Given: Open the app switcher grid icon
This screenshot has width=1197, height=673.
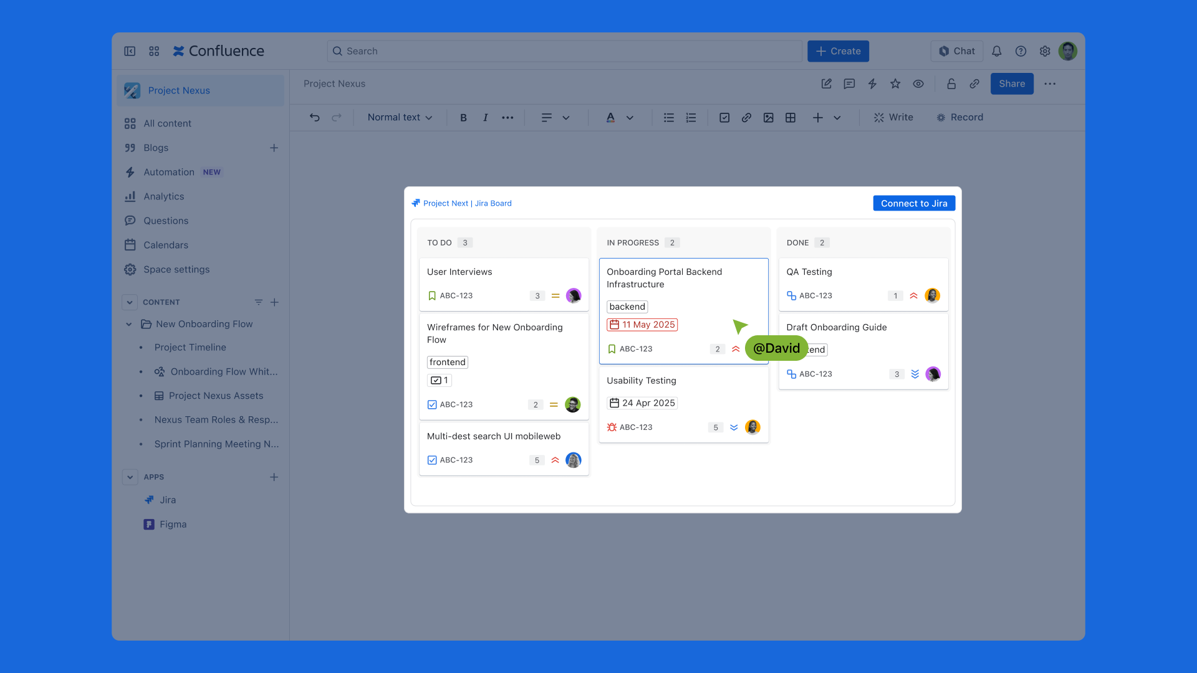Looking at the screenshot, I should (154, 51).
